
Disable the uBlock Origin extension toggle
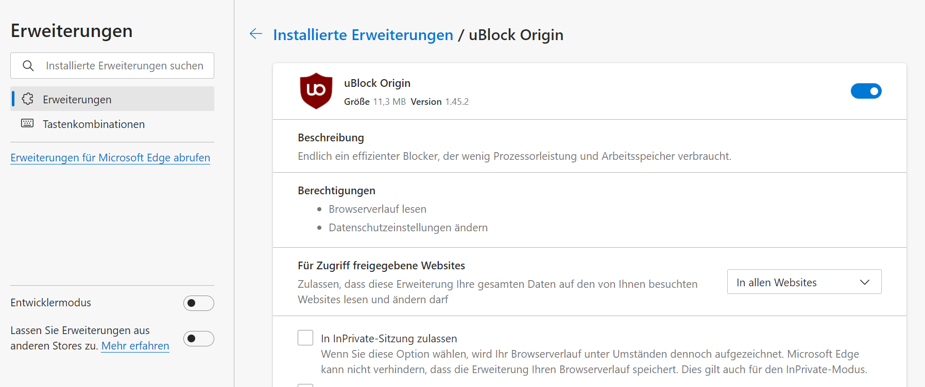(x=866, y=91)
